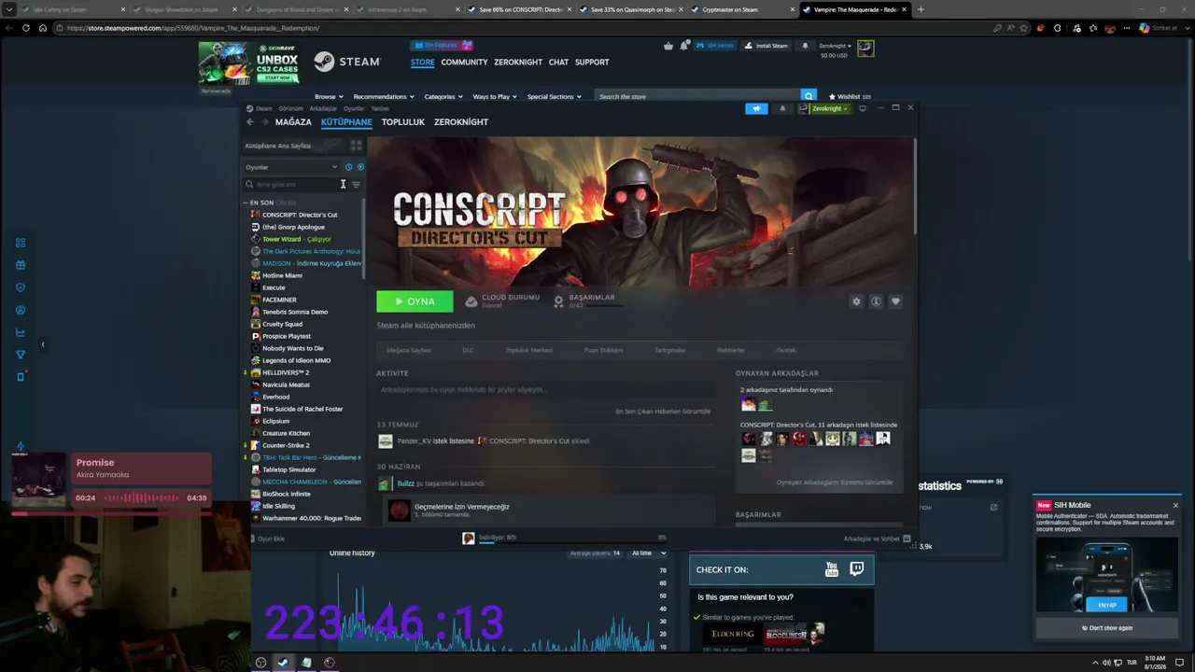Image resolution: width=1195 pixels, height=672 pixels.
Task: Collapse the EN SON games category
Action: pos(245,203)
